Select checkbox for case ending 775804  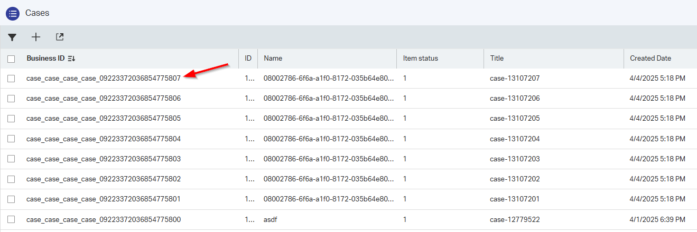coord(11,139)
